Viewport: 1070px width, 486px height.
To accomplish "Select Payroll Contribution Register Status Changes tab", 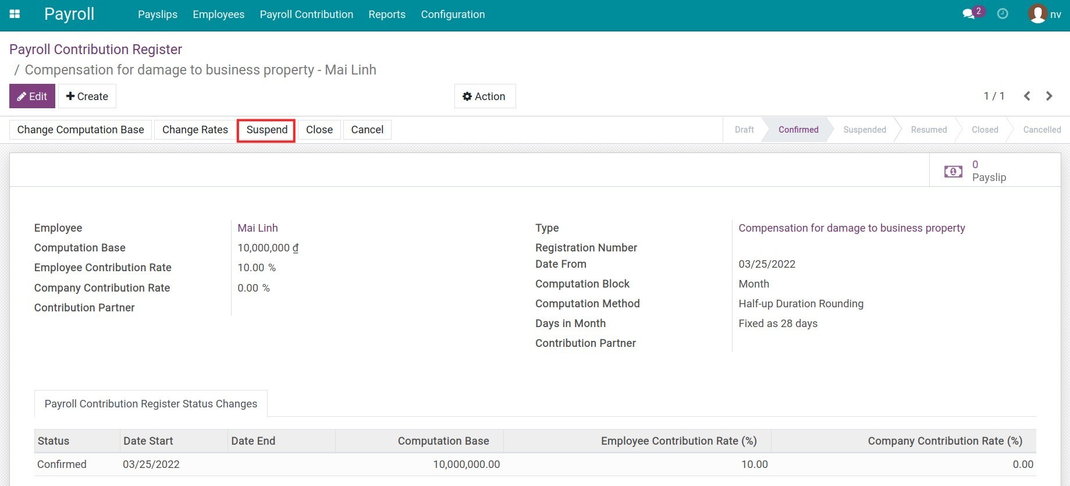I will [x=151, y=404].
